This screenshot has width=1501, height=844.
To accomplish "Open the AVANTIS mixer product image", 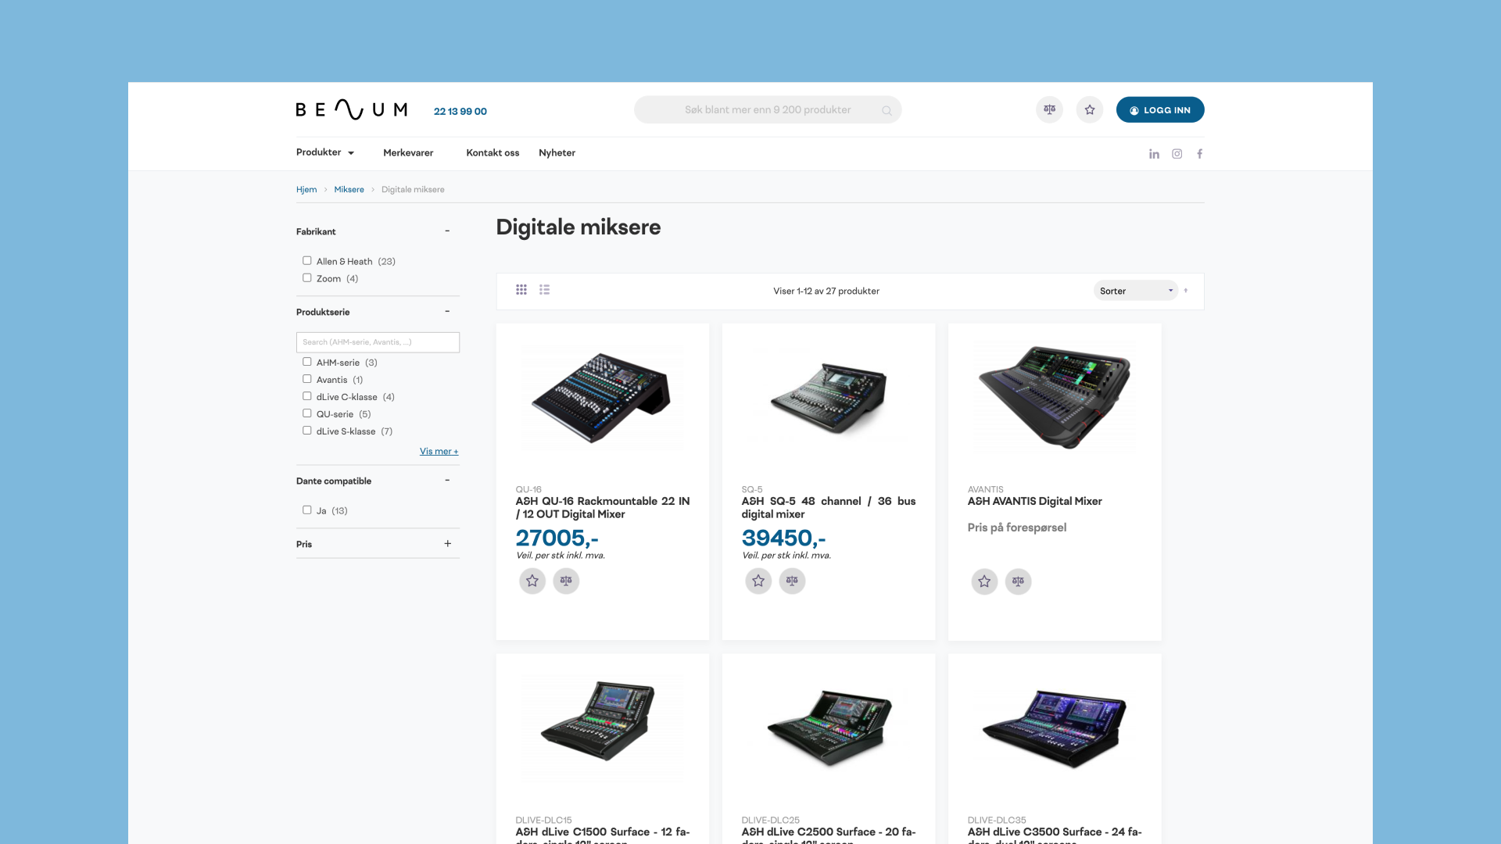I will pyautogui.click(x=1054, y=397).
